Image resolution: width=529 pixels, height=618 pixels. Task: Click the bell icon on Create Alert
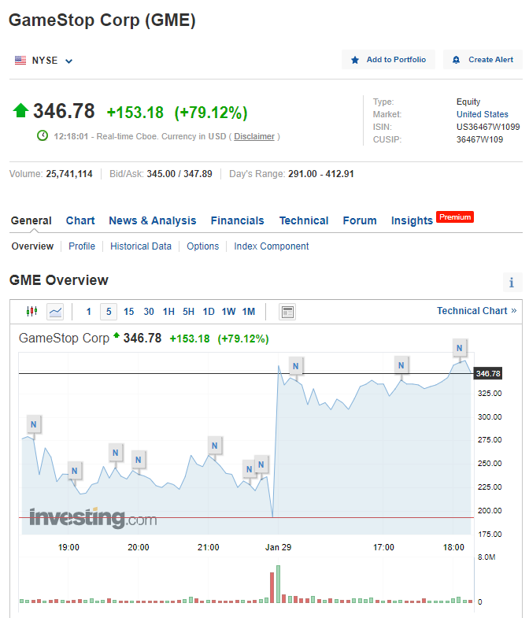tap(457, 60)
